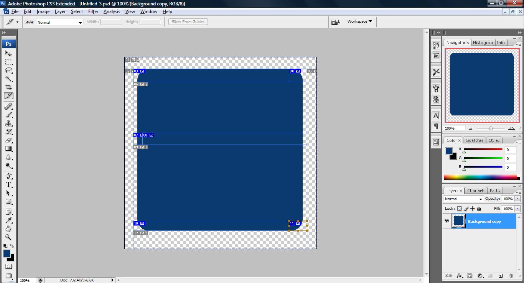This screenshot has width=524, height=283.
Task: Choose the Magic Wand tool
Action: tap(8, 79)
